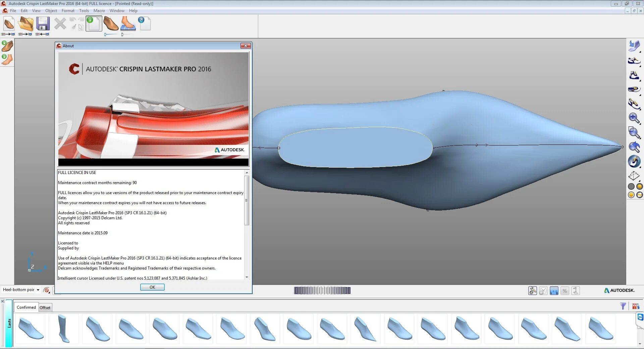This screenshot has height=349, width=644.
Task: Select the tall boot last thumbnail
Action: pyautogui.click(x=63, y=329)
